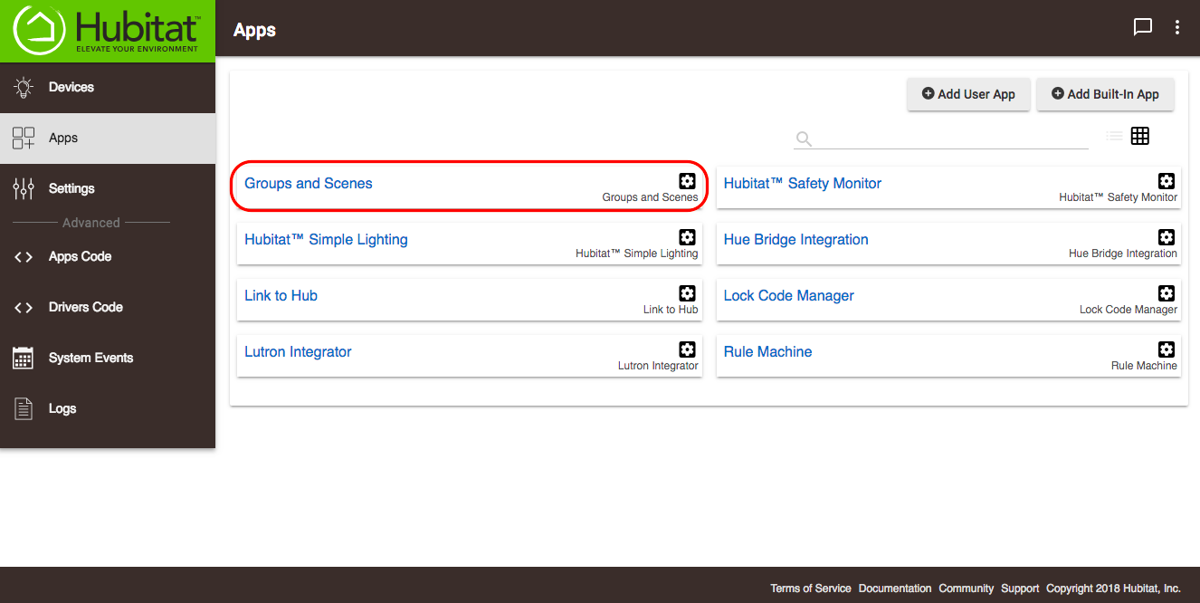Open gear settings for Groups and Scenes
The image size is (1200, 603).
tap(688, 181)
